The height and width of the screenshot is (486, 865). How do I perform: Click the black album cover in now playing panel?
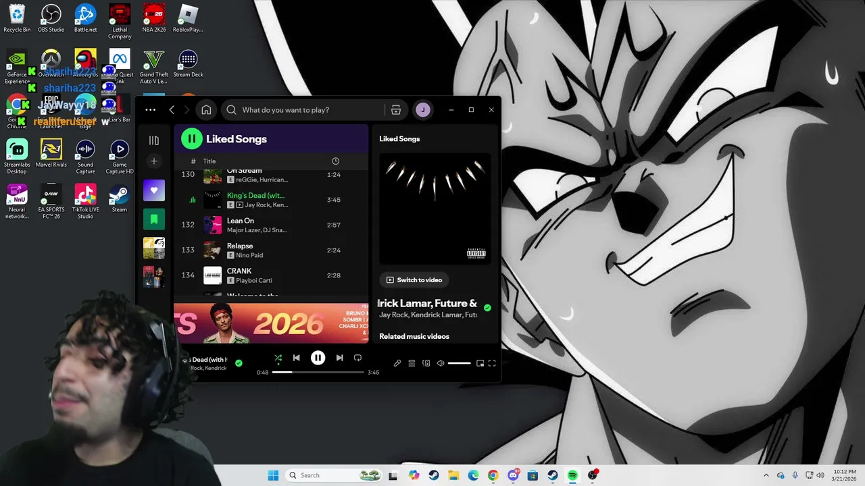click(x=435, y=209)
